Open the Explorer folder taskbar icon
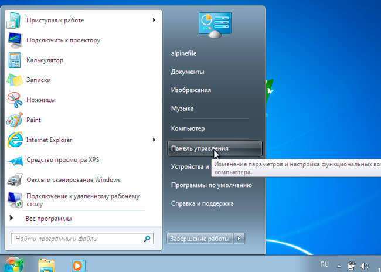The width and height of the screenshot is (381, 272). point(46,266)
